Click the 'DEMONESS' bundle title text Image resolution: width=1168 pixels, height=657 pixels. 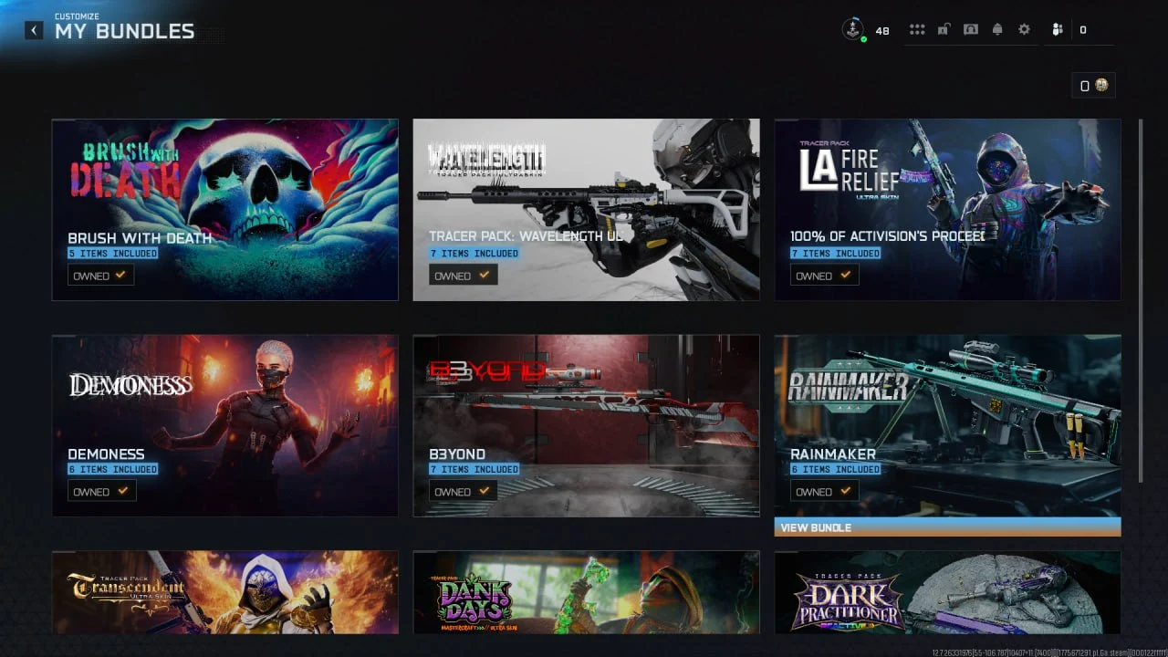tap(106, 454)
